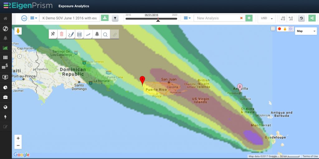
Task: Toggle the red circle marker layer
Action: [279, 29]
